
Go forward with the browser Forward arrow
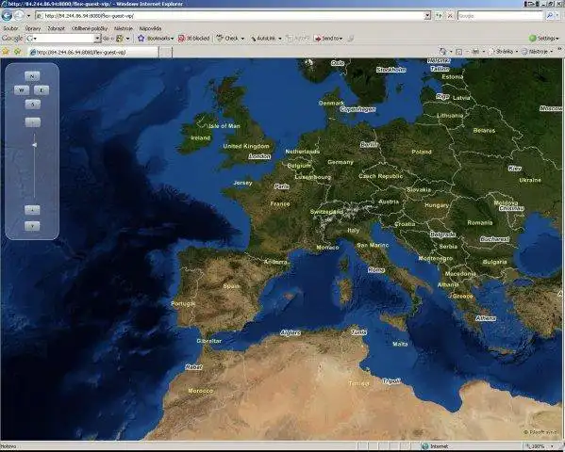[x=19, y=15]
